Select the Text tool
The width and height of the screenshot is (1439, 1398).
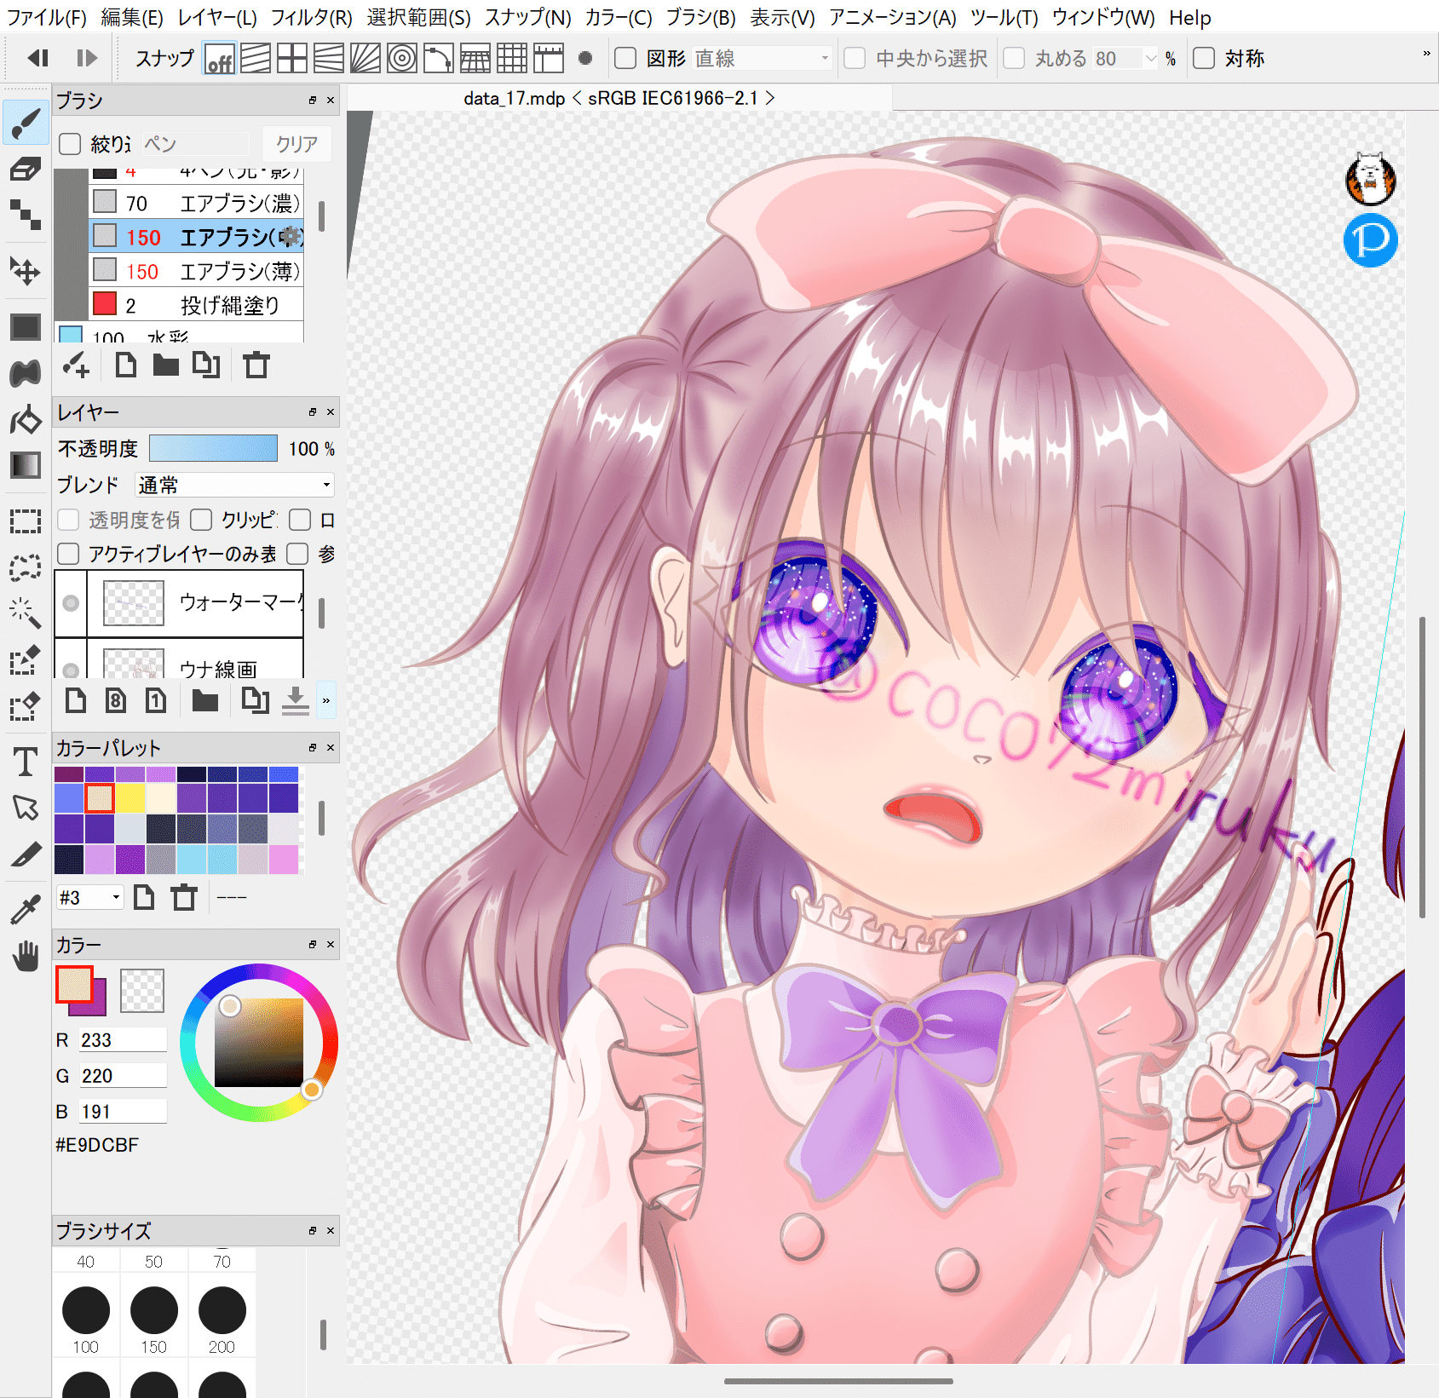(x=26, y=762)
